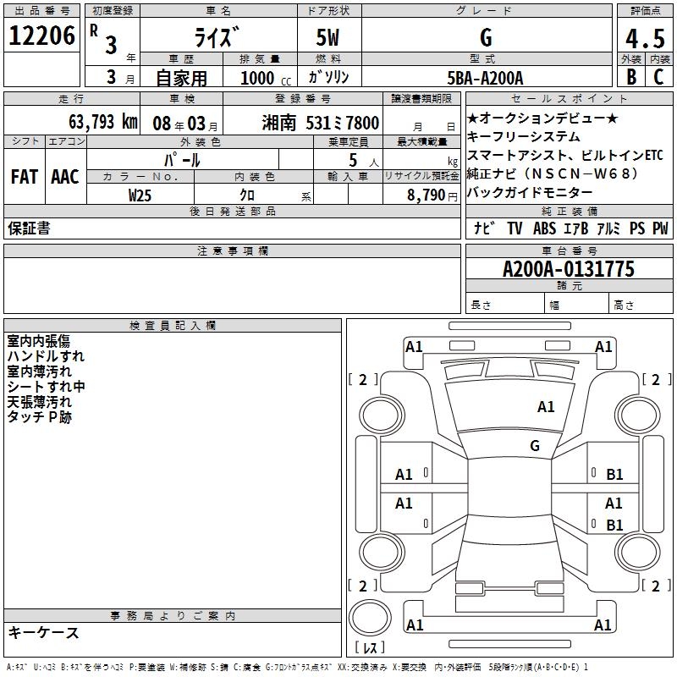This screenshot has height=677, width=677.
Task: Click the 純正ナビ（NSCN-W68） line
Action: point(552,173)
